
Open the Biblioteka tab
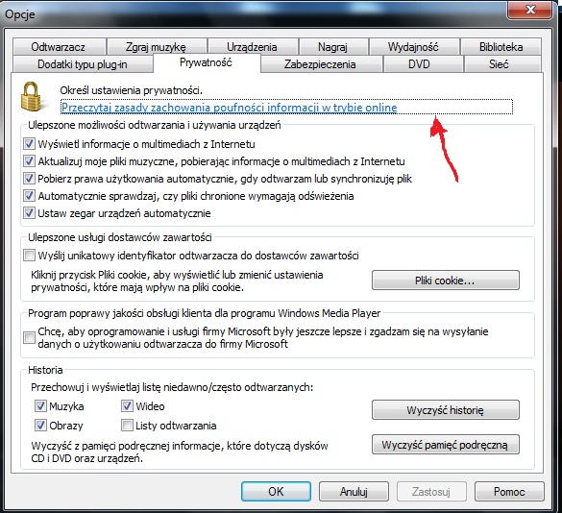[x=501, y=47]
